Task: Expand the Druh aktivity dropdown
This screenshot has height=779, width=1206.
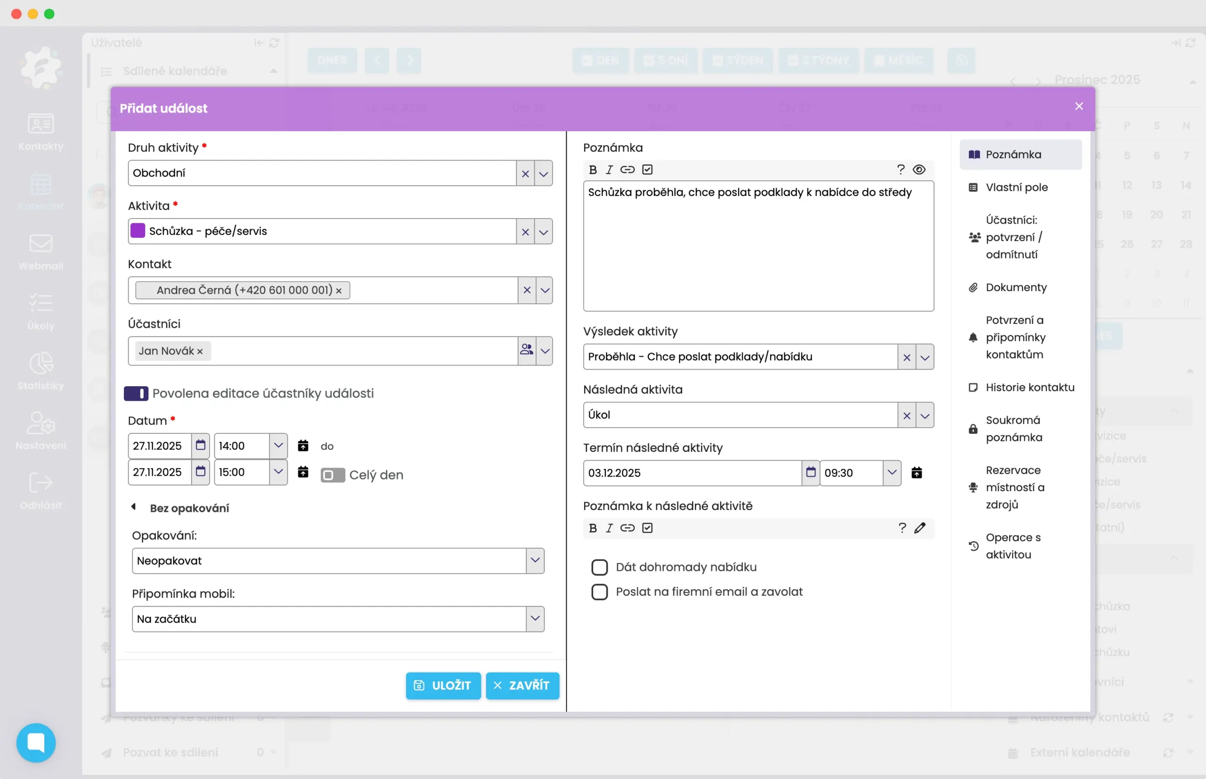Action: click(543, 173)
